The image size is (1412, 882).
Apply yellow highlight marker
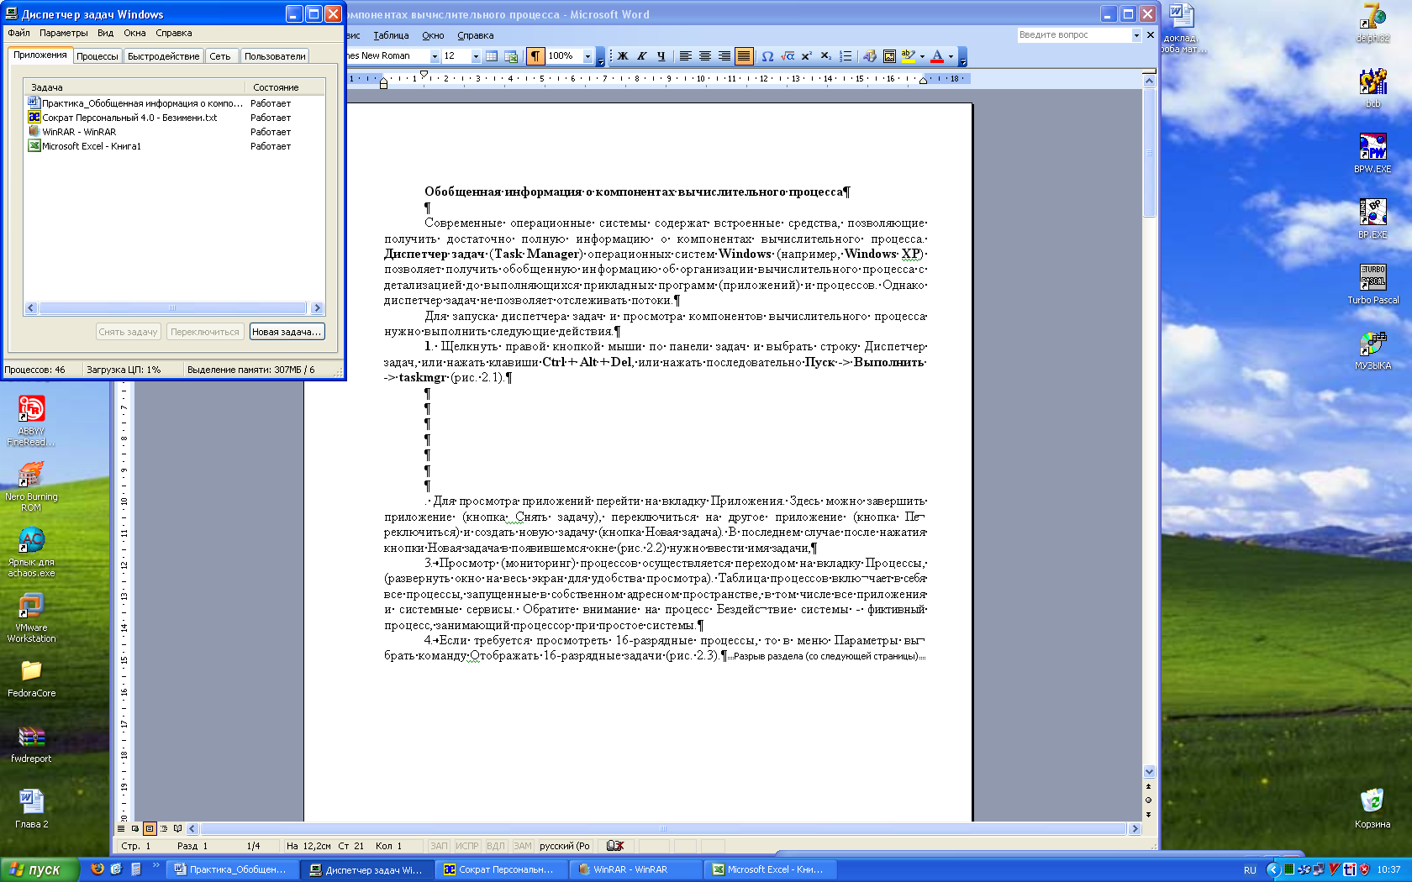tap(909, 56)
